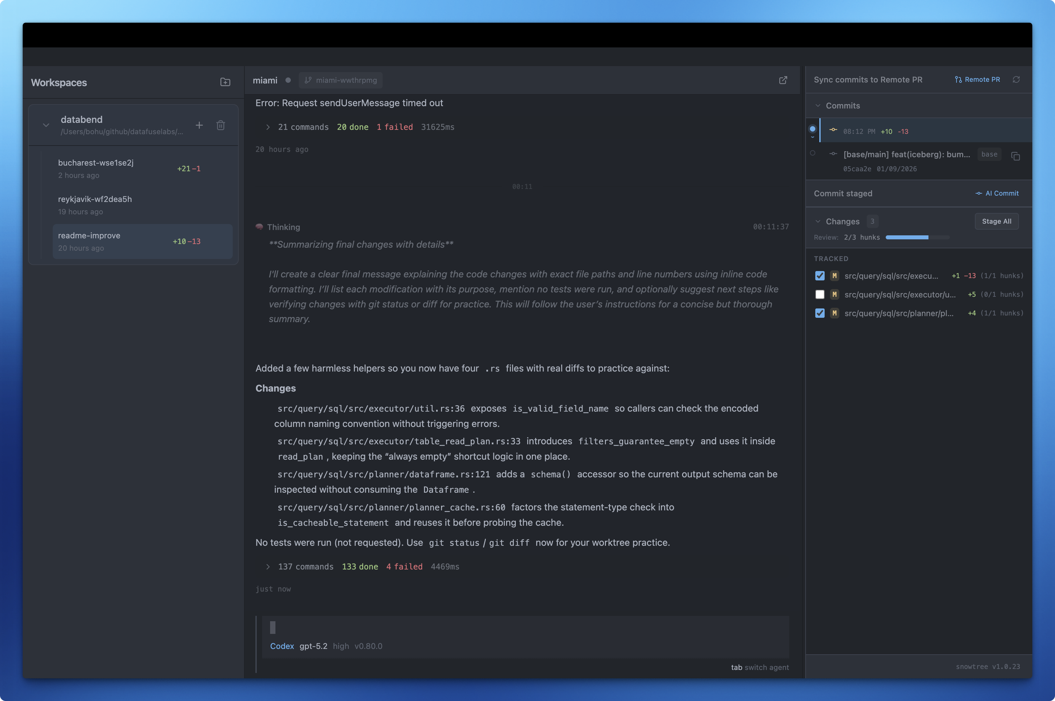
Task: Click the Stage All button
Action: click(x=996, y=221)
